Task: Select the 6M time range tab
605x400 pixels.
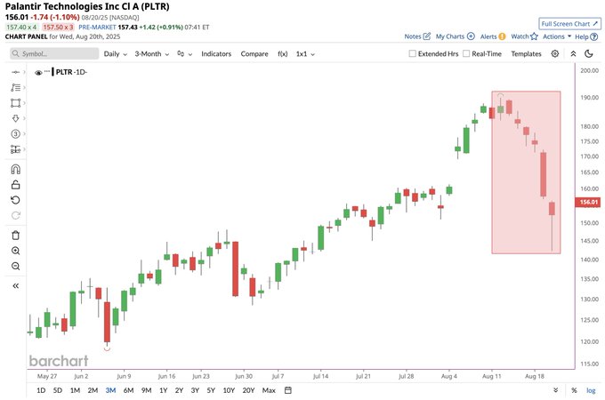Action: [x=128, y=390]
